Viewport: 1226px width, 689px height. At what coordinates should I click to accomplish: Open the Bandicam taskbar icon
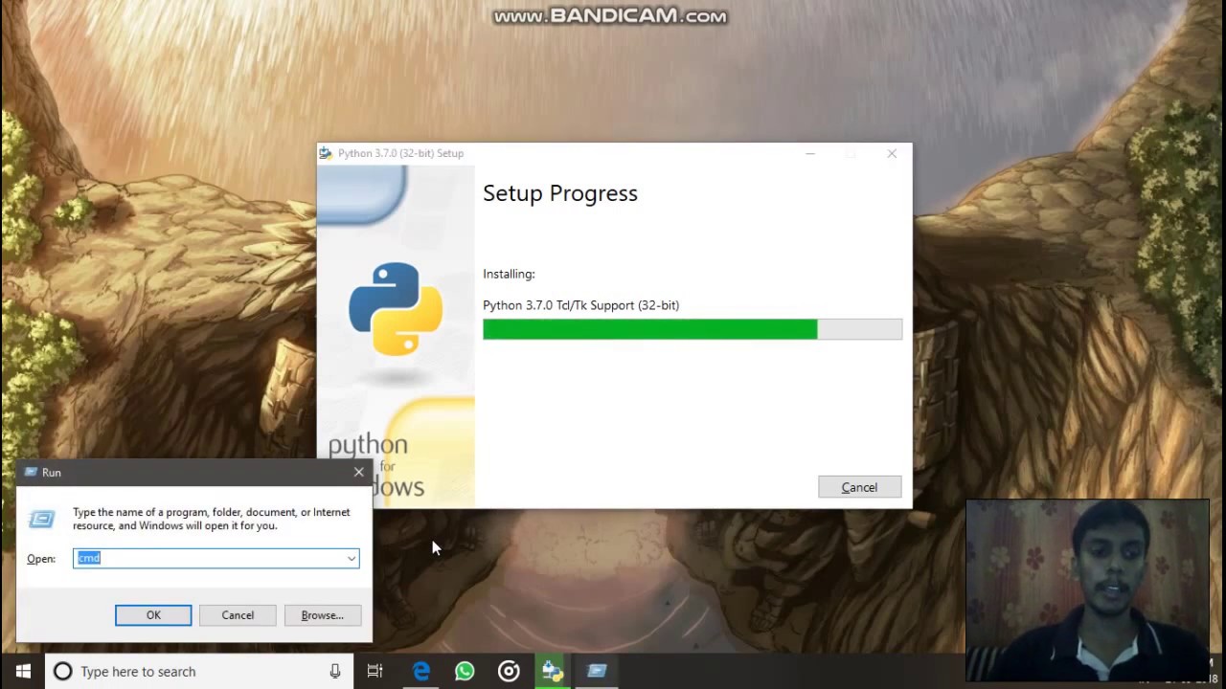[x=509, y=671]
